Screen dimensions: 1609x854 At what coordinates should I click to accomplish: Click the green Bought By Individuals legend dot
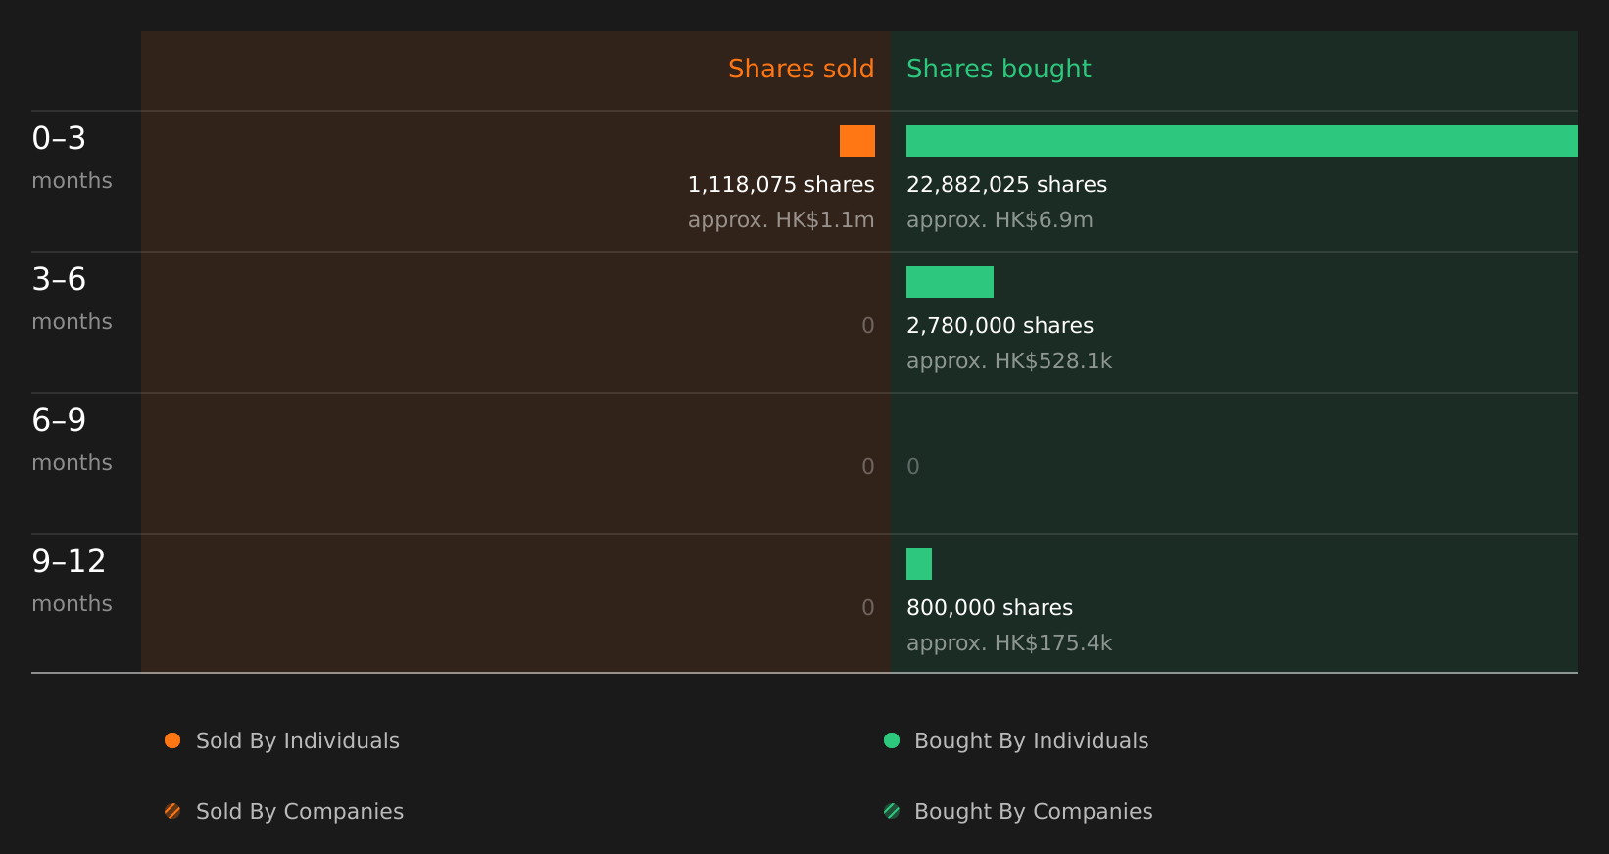point(892,740)
